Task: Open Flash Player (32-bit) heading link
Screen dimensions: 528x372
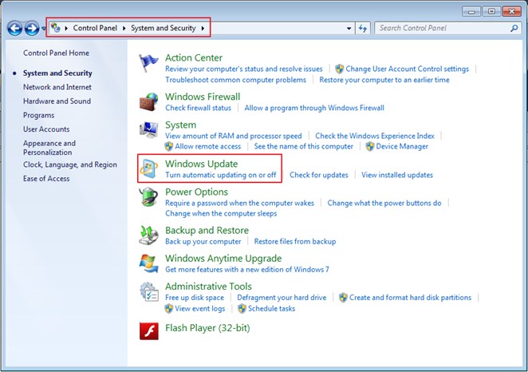Action: (x=207, y=328)
